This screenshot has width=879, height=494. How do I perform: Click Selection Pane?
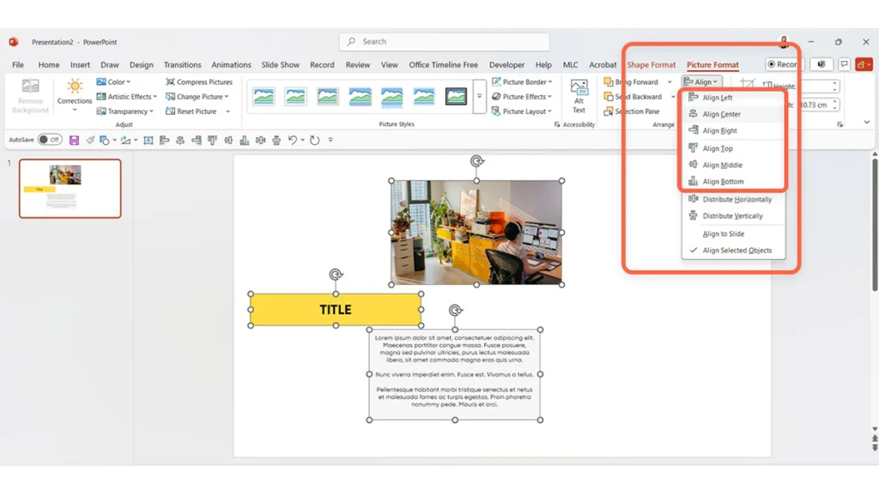632,111
